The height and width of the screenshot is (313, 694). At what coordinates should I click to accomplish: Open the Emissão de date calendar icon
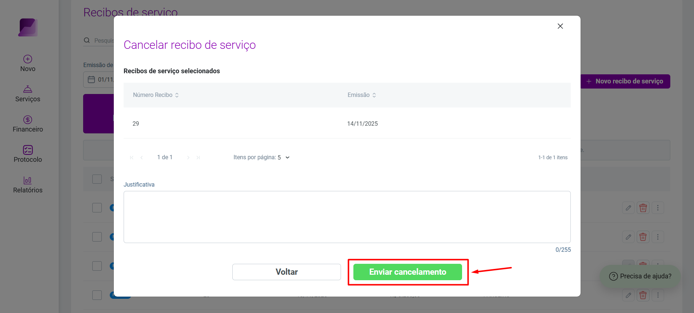tap(92, 79)
